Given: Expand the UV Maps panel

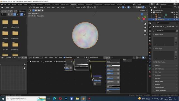Looking at the screenshot, I should 157,66.
